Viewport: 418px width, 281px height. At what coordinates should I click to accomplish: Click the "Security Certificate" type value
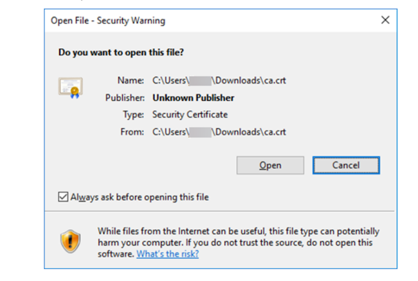coord(190,115)
